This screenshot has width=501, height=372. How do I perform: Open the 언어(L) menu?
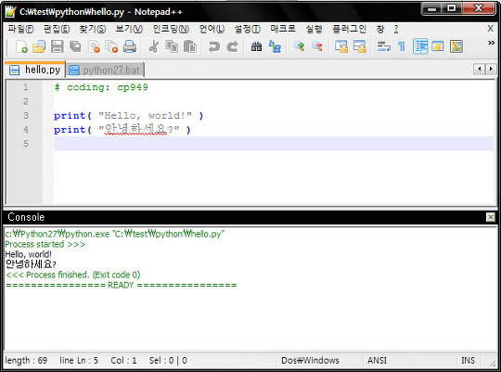coord(212,29)
